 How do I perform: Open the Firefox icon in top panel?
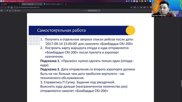3,1
